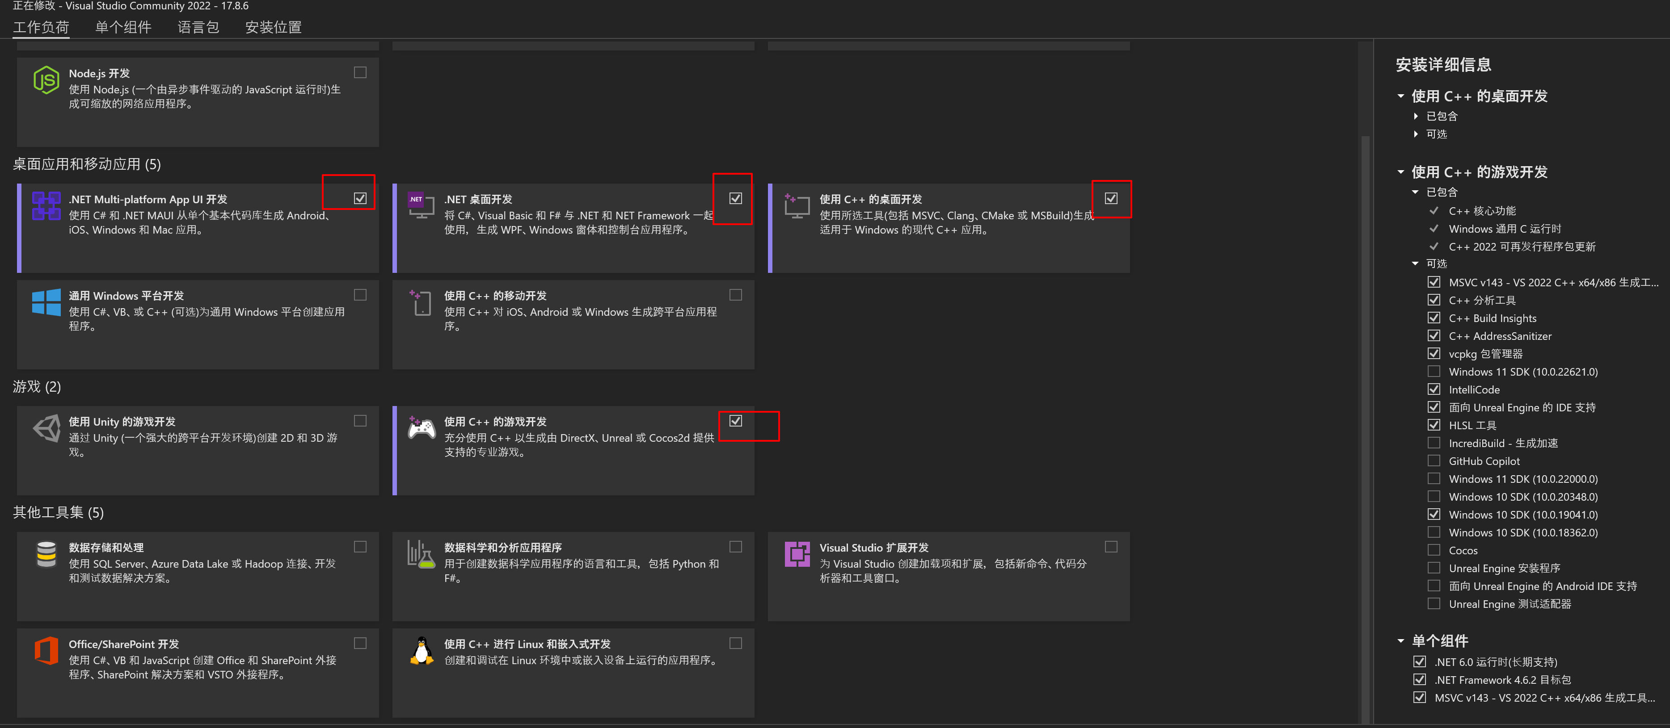Image resolution: width=1670 pixels, height=728 pixels.
Task: Check the 使用 Unity 的游戏开发 workload
Action: pos(360,421)
